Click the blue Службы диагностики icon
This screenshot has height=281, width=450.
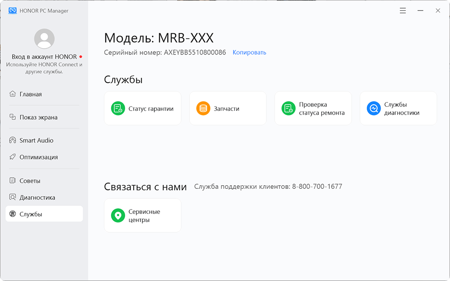coord(373,108)
